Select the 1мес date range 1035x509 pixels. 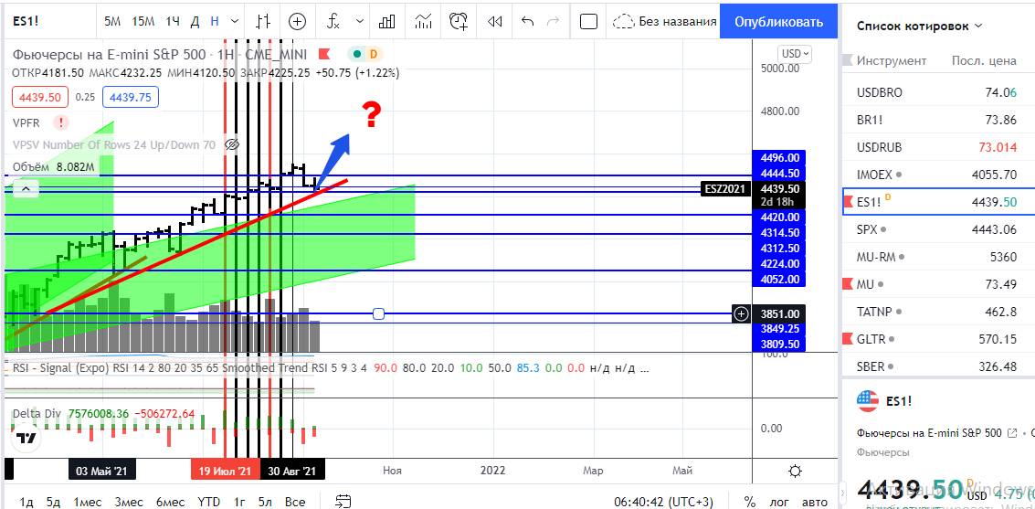[87, 502]
